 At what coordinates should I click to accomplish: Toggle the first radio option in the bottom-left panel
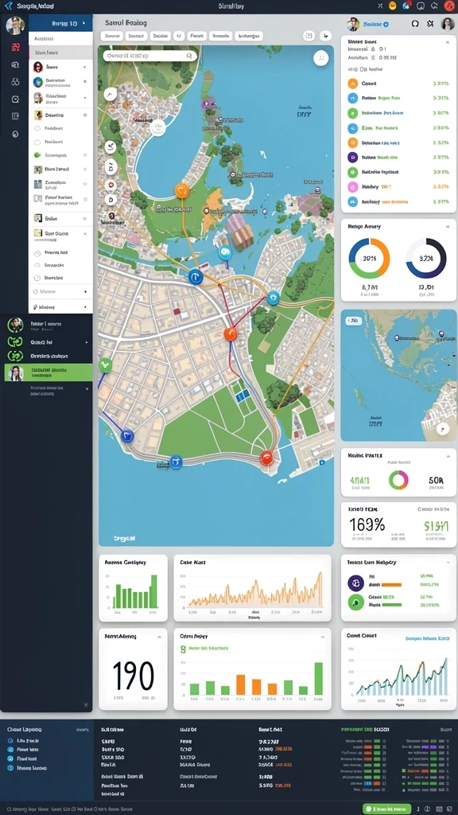pos(10,740)
